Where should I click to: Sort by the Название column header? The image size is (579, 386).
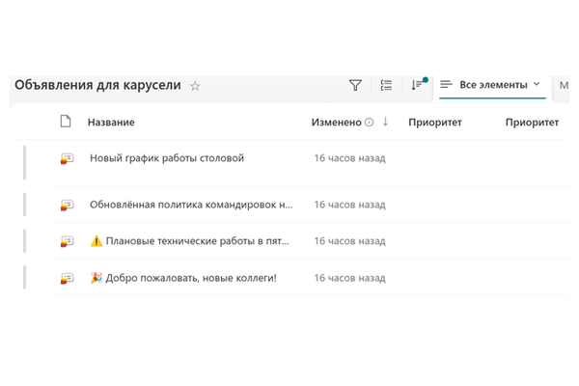click(x=111, y=123)
